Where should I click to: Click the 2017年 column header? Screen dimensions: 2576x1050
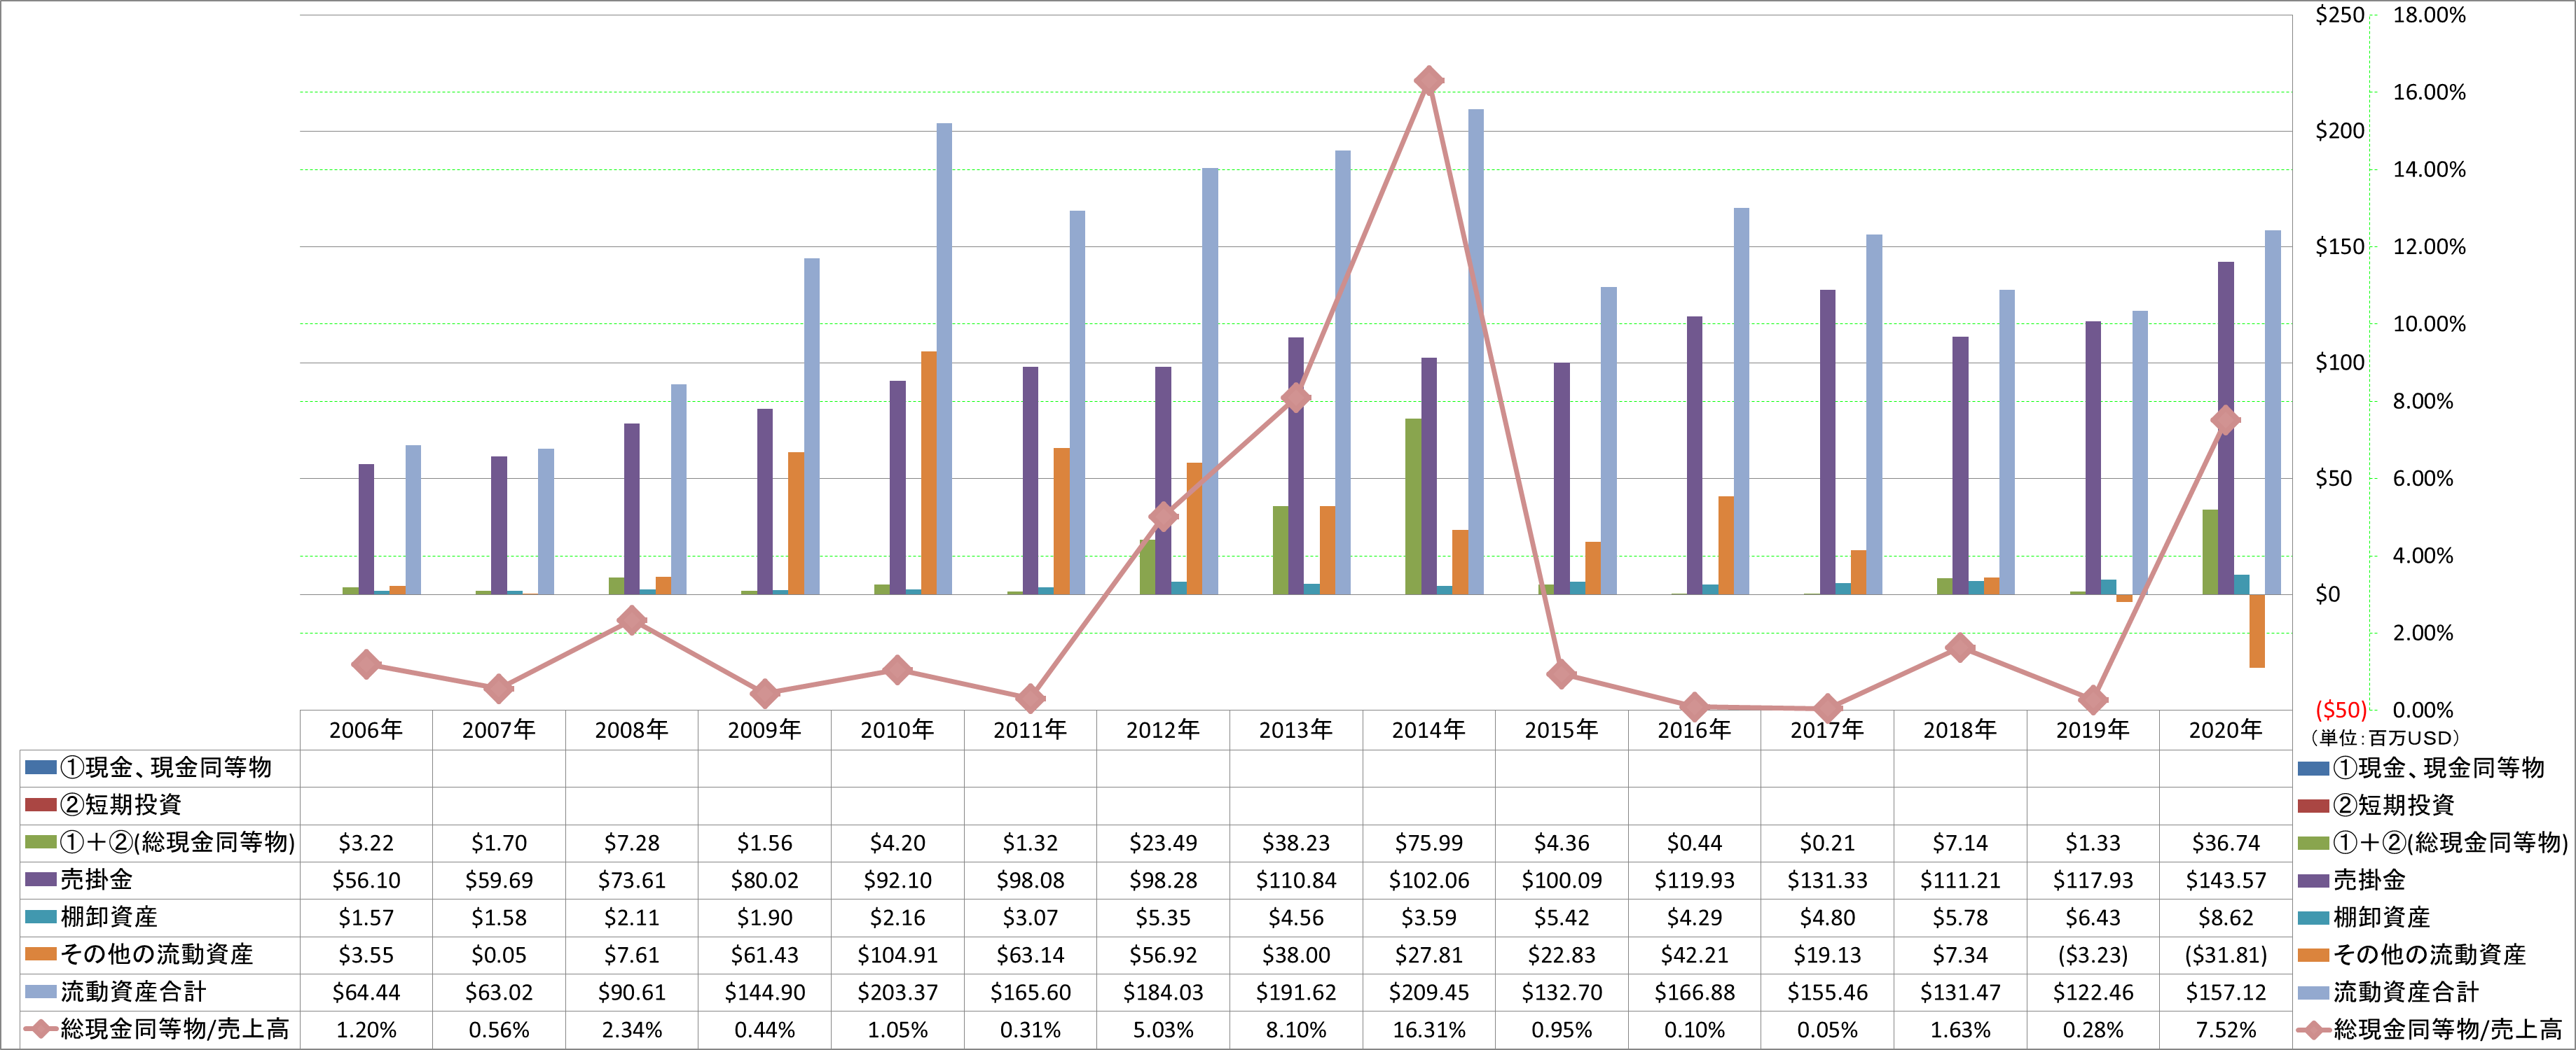[1827, 730]
